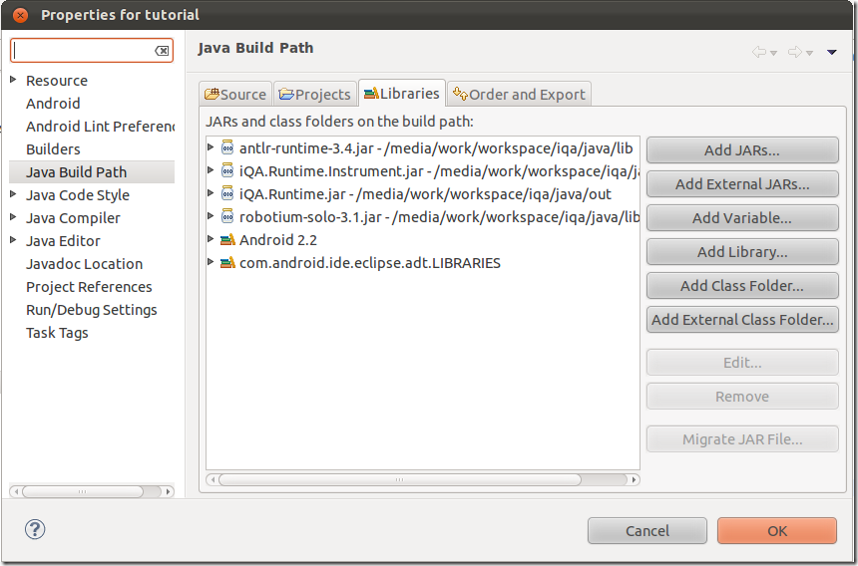The height and width of the screenshot is (566, 858).
Task: Select the Libraries tab
Action: (402, 93)
